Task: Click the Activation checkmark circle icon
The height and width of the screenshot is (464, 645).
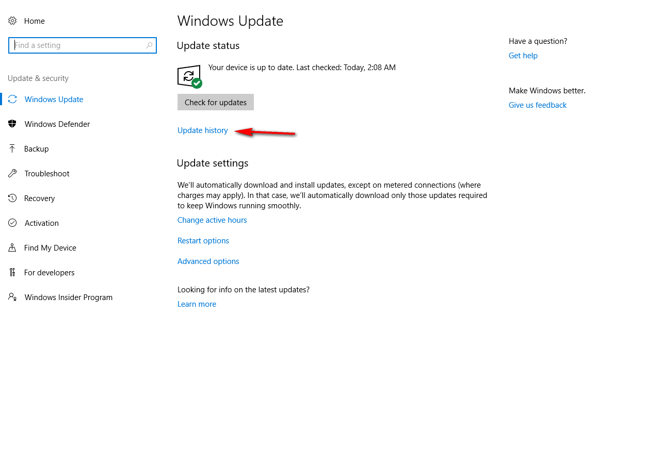Action: coord(12,223)
